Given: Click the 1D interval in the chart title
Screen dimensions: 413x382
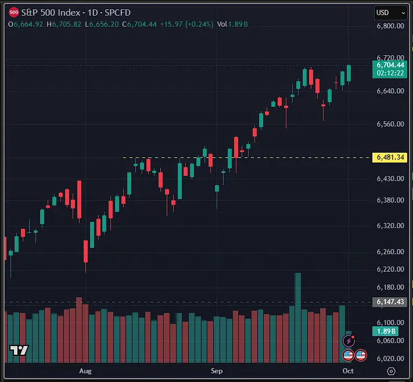Looking at the screenshot, I should (x=93, y=13).
